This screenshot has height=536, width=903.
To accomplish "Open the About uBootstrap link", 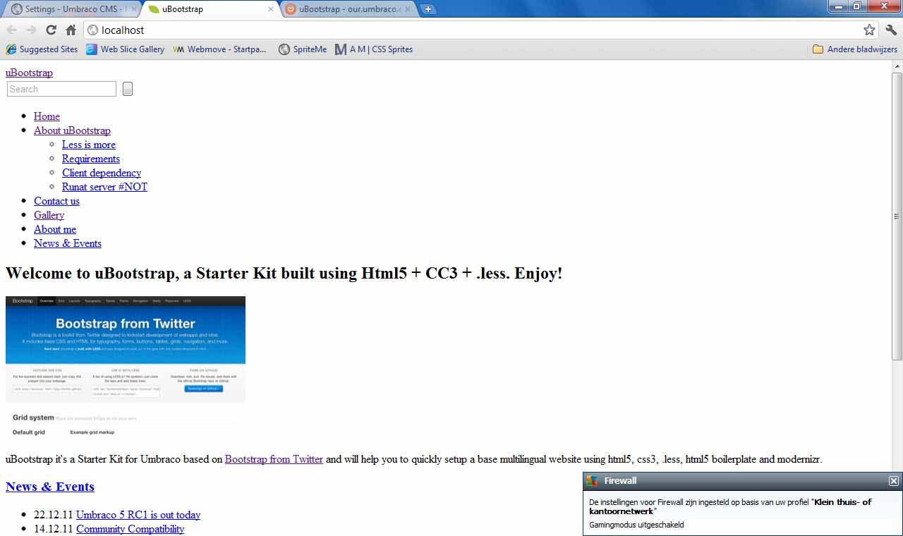I will coord(72,130).
